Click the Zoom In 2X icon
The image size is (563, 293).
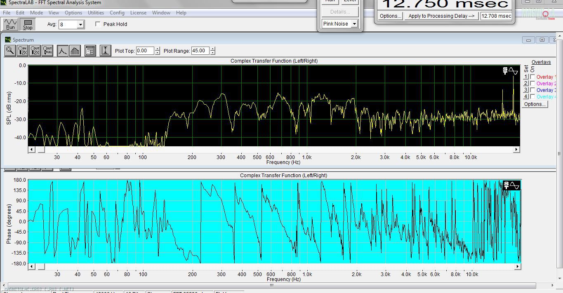point(22,51)
